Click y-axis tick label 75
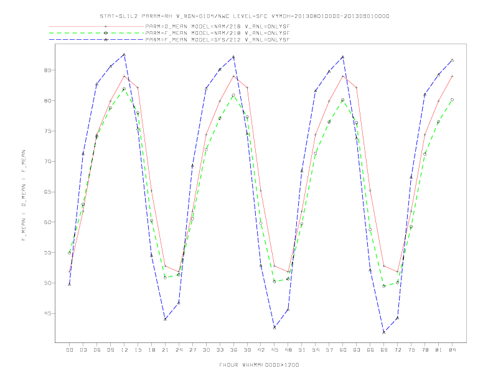This screenshot has width=493, height=381. (x=47, y=131)
